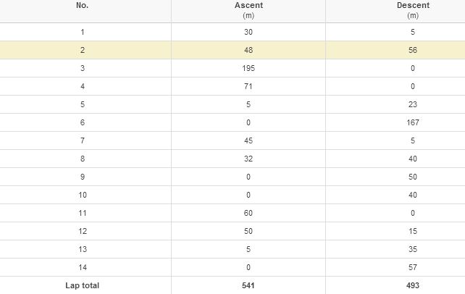Select lap number 5 row
The image size is (465, 294).
(232, 104)
